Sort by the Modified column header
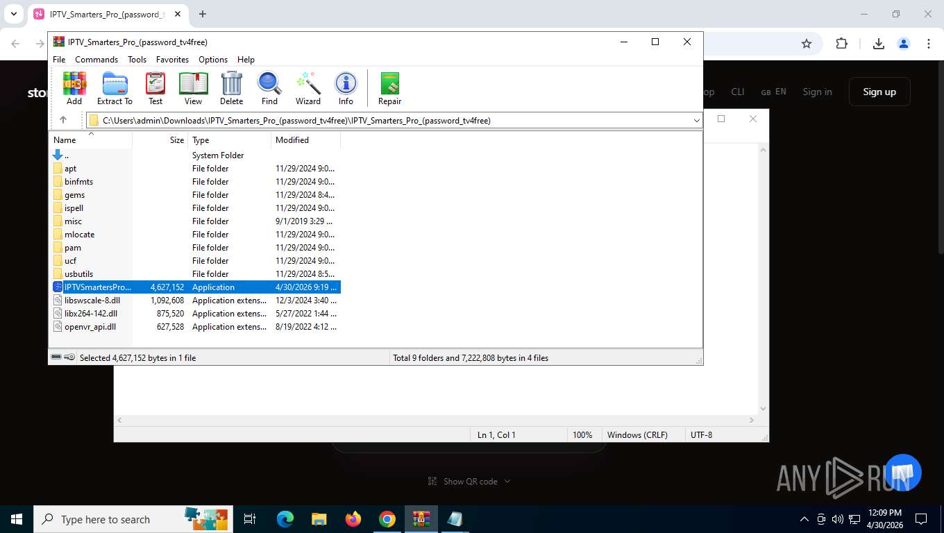944x533 pixels. [306, 140]
